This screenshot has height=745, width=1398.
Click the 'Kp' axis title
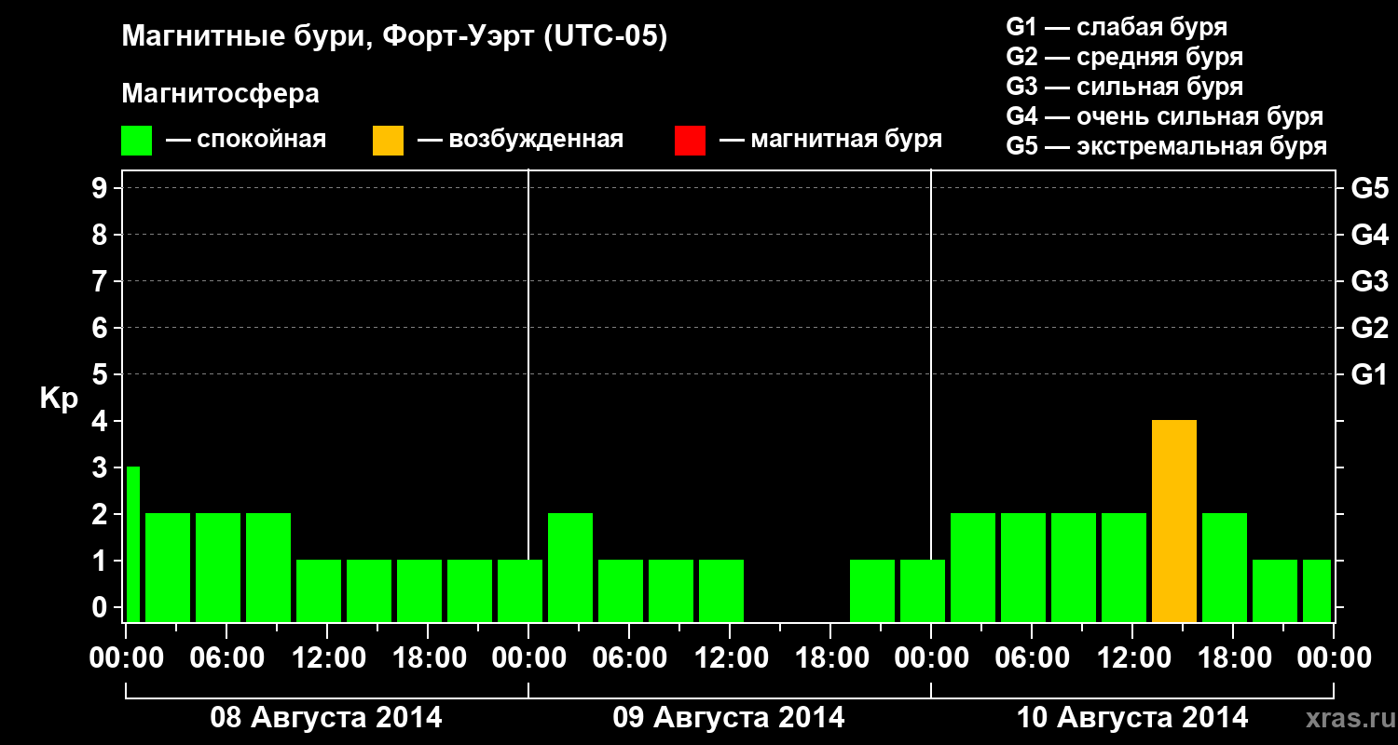[59, 399]
